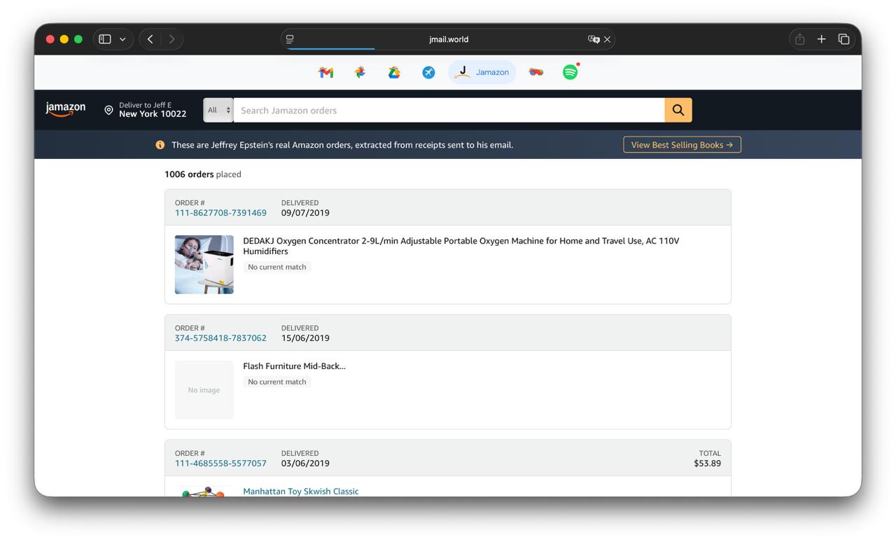
Task: Open the Photos pinwheel app icon
Action: click(x=360, y=72)
